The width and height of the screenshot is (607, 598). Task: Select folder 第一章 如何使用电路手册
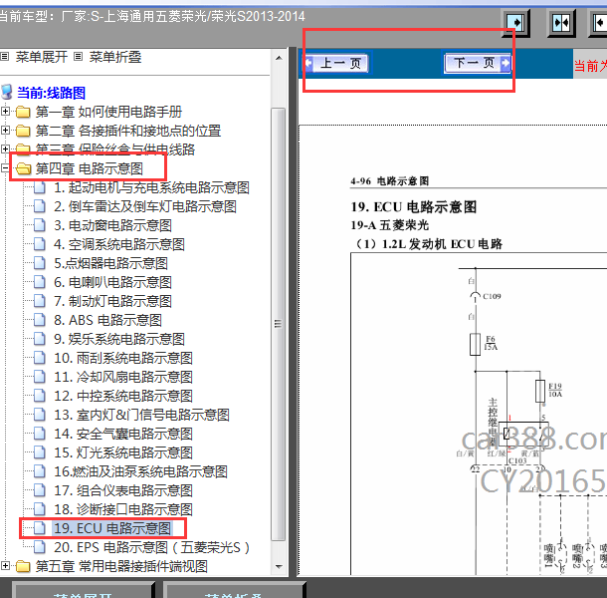pos(108,112)
